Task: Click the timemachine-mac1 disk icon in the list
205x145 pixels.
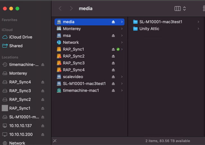Action: [x=59, y=90]
